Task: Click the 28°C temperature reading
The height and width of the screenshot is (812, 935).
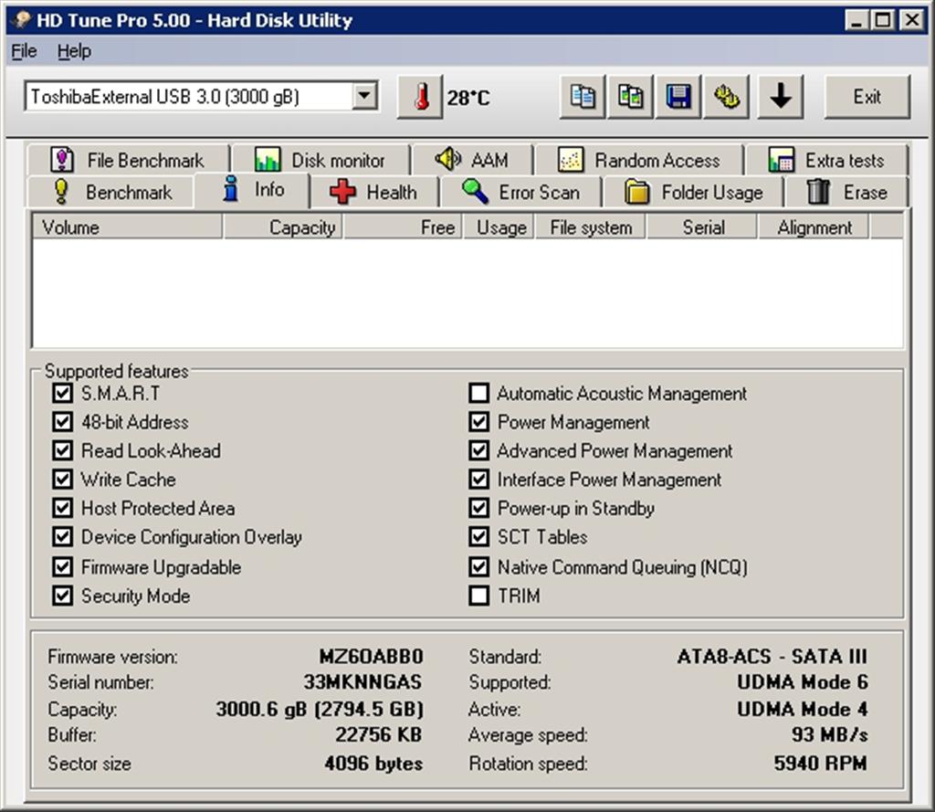Action: coord(468,97)
